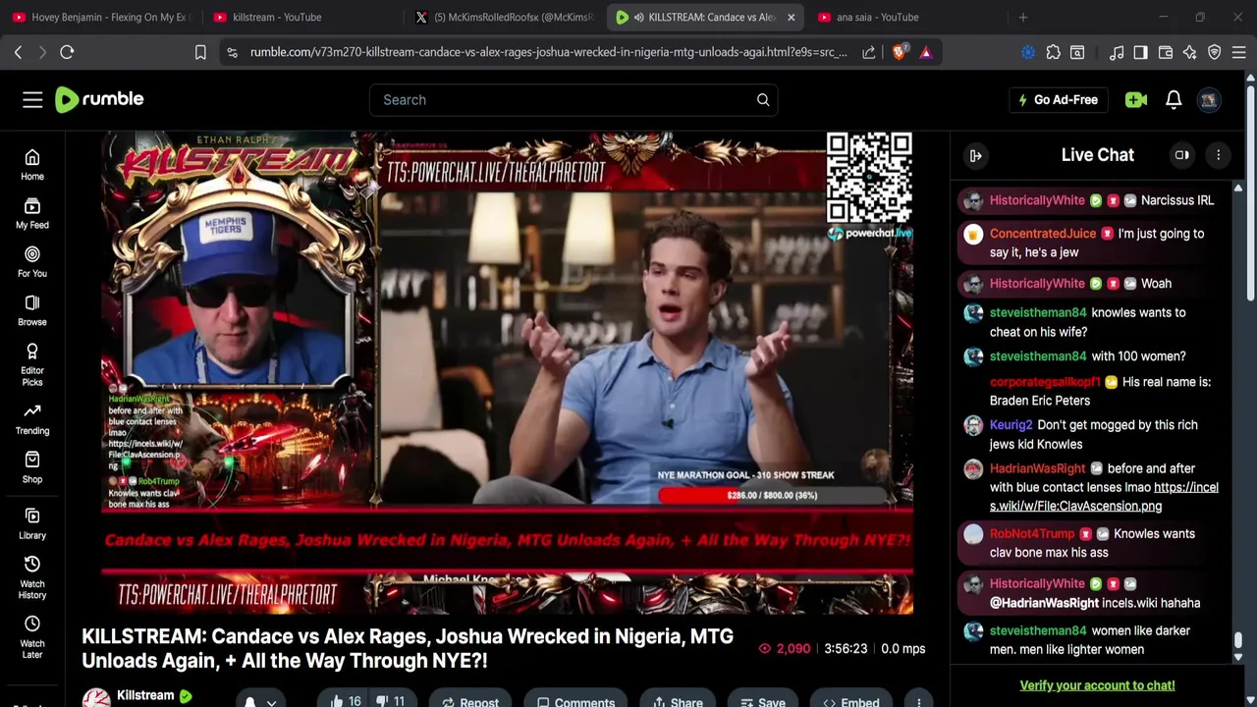Open My Feed in sidebar

pos(32,213)
